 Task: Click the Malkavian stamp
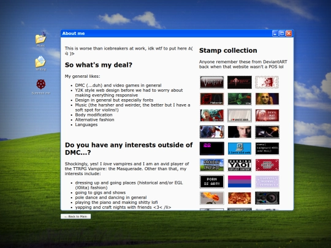[x=212, y=99]
